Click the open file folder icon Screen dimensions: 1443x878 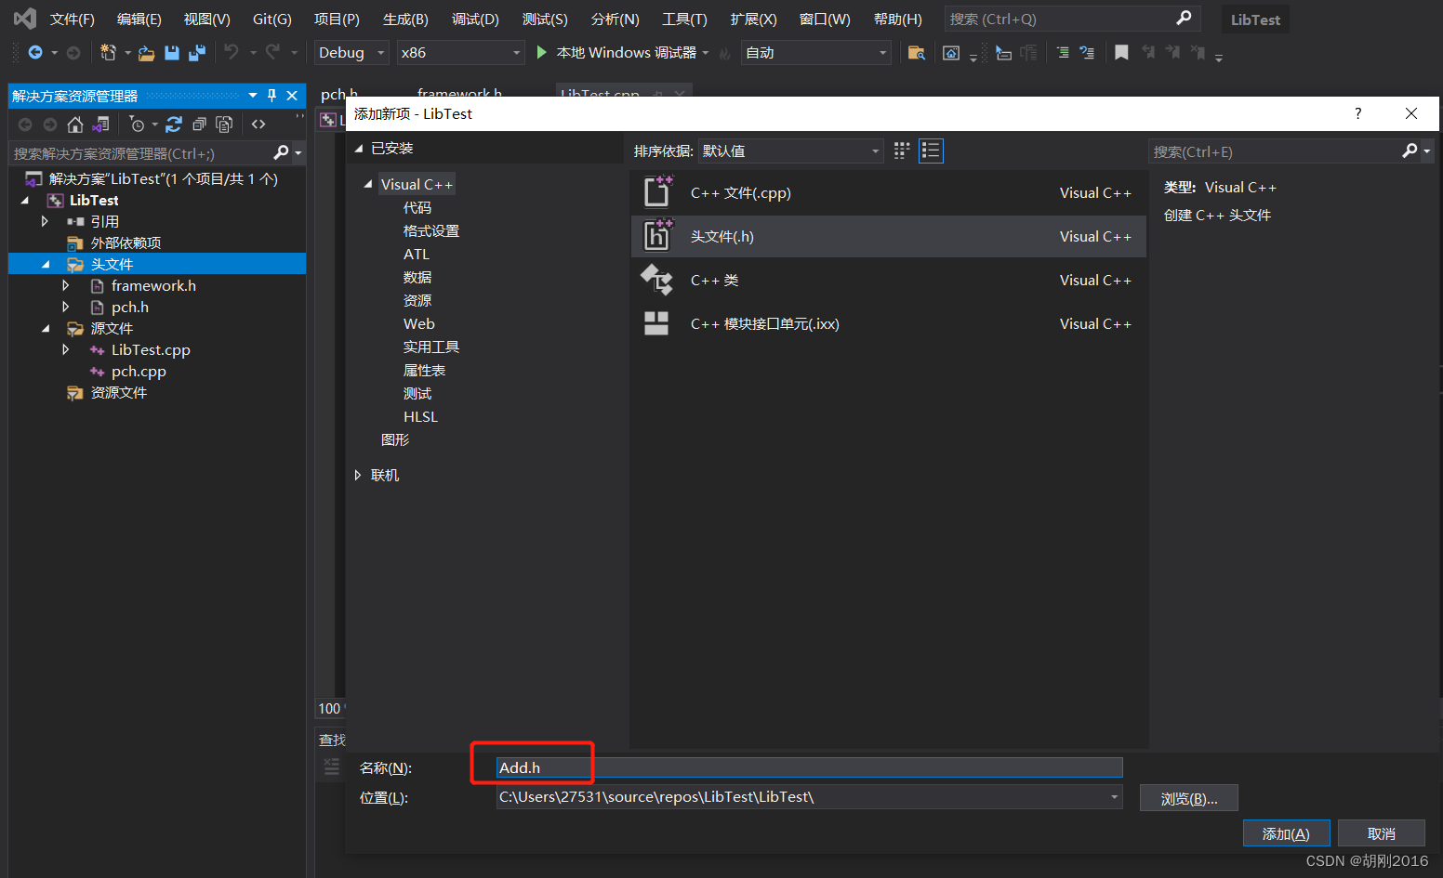[146, 53]
